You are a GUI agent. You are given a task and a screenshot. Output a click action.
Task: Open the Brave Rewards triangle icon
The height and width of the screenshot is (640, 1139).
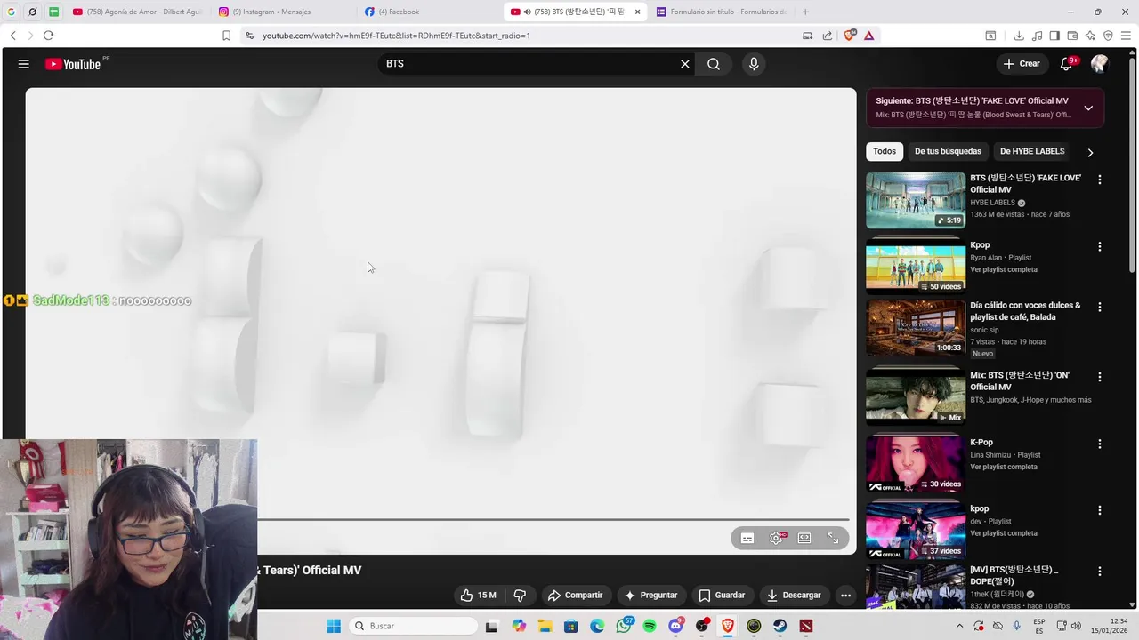pyautogui.click(x=868, y=36)
